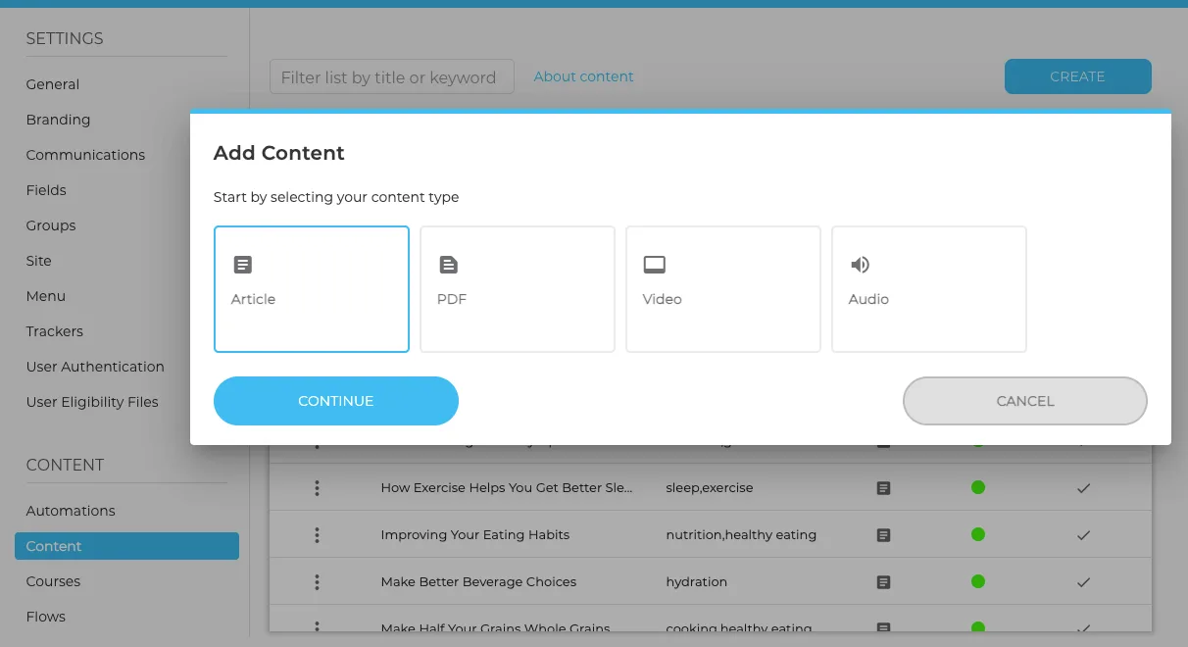Click the kebab menu icon for Make Half Your Grains Whole Grains

tap(317, 627)
